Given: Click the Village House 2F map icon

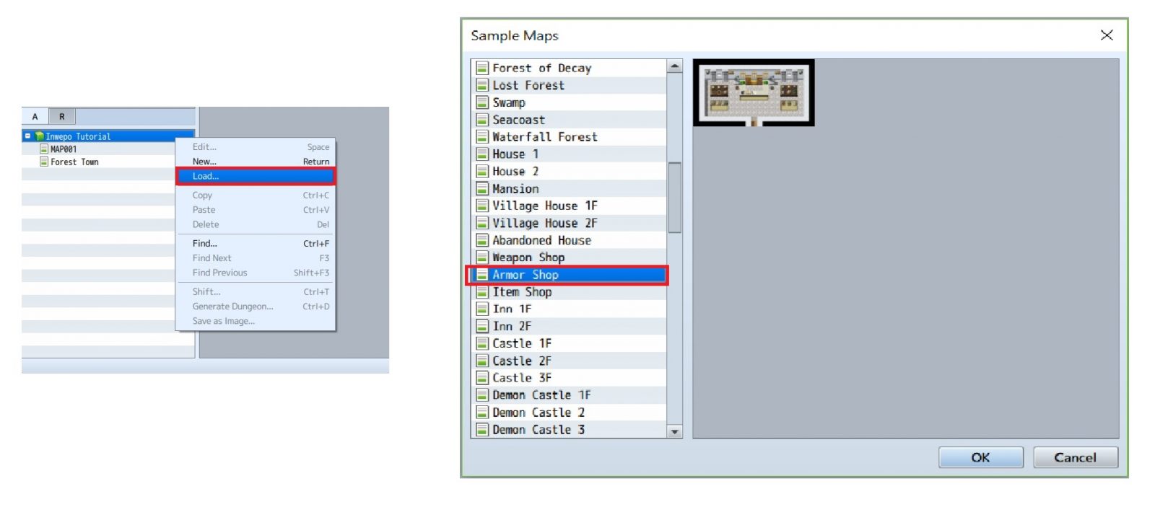Looking at the screenshot, I should tap(482, 223).
